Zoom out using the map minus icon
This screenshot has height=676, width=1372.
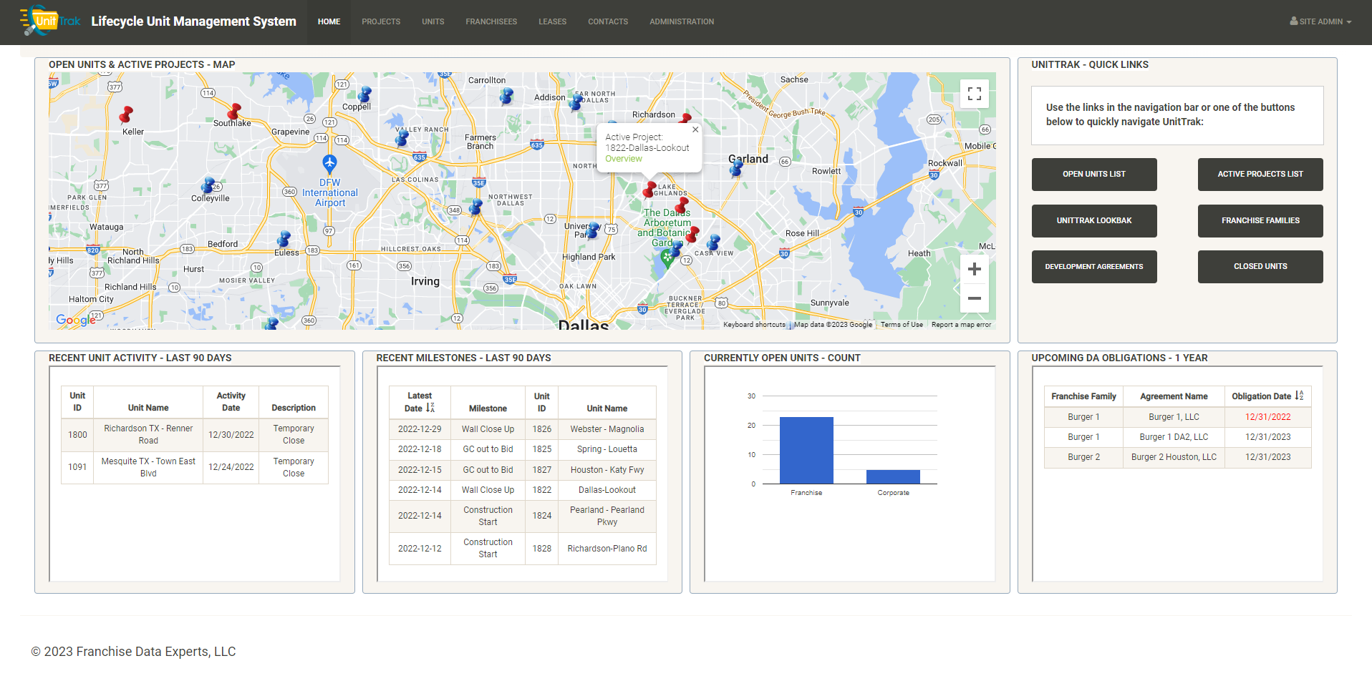coord(974,298)
